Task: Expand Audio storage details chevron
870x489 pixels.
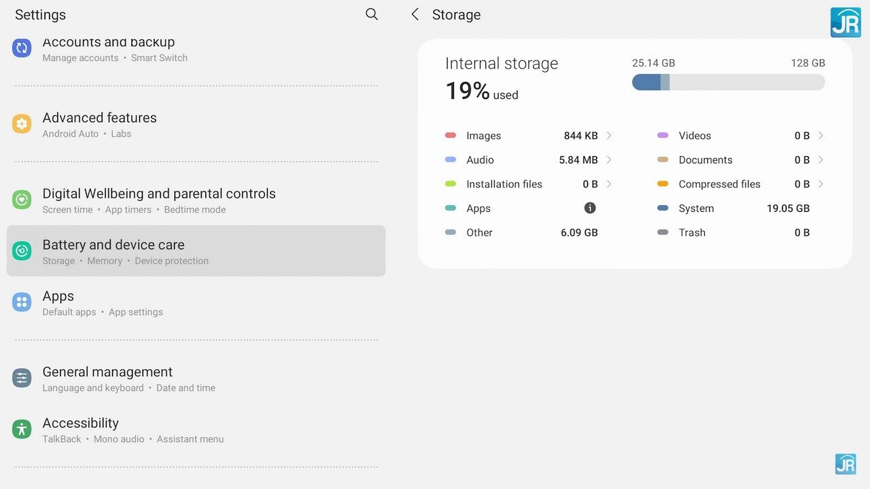Action: [609, 160]
